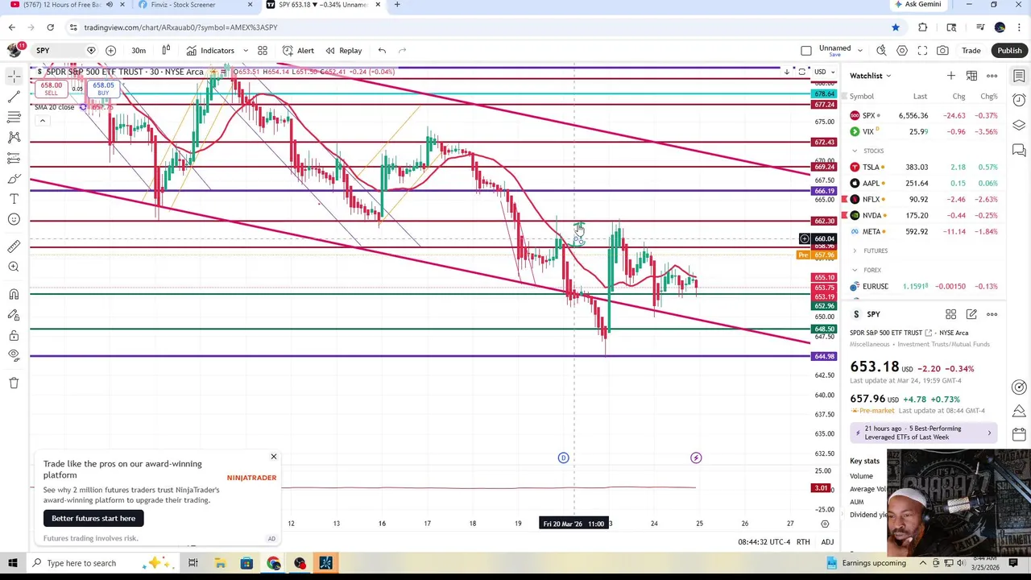Open the quick search icon

(881, 50)
